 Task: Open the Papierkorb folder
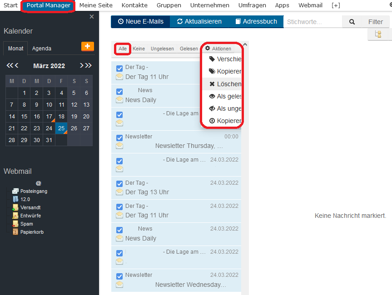[32, 232]
